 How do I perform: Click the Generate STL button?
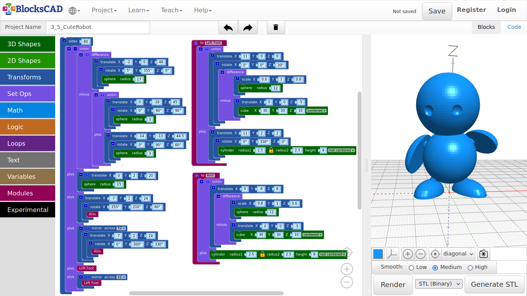pos(494,285)
